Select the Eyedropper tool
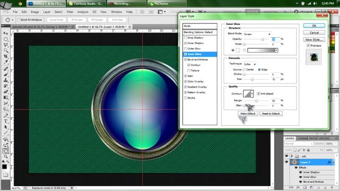The image size is (340, 191). pos(6,62)
